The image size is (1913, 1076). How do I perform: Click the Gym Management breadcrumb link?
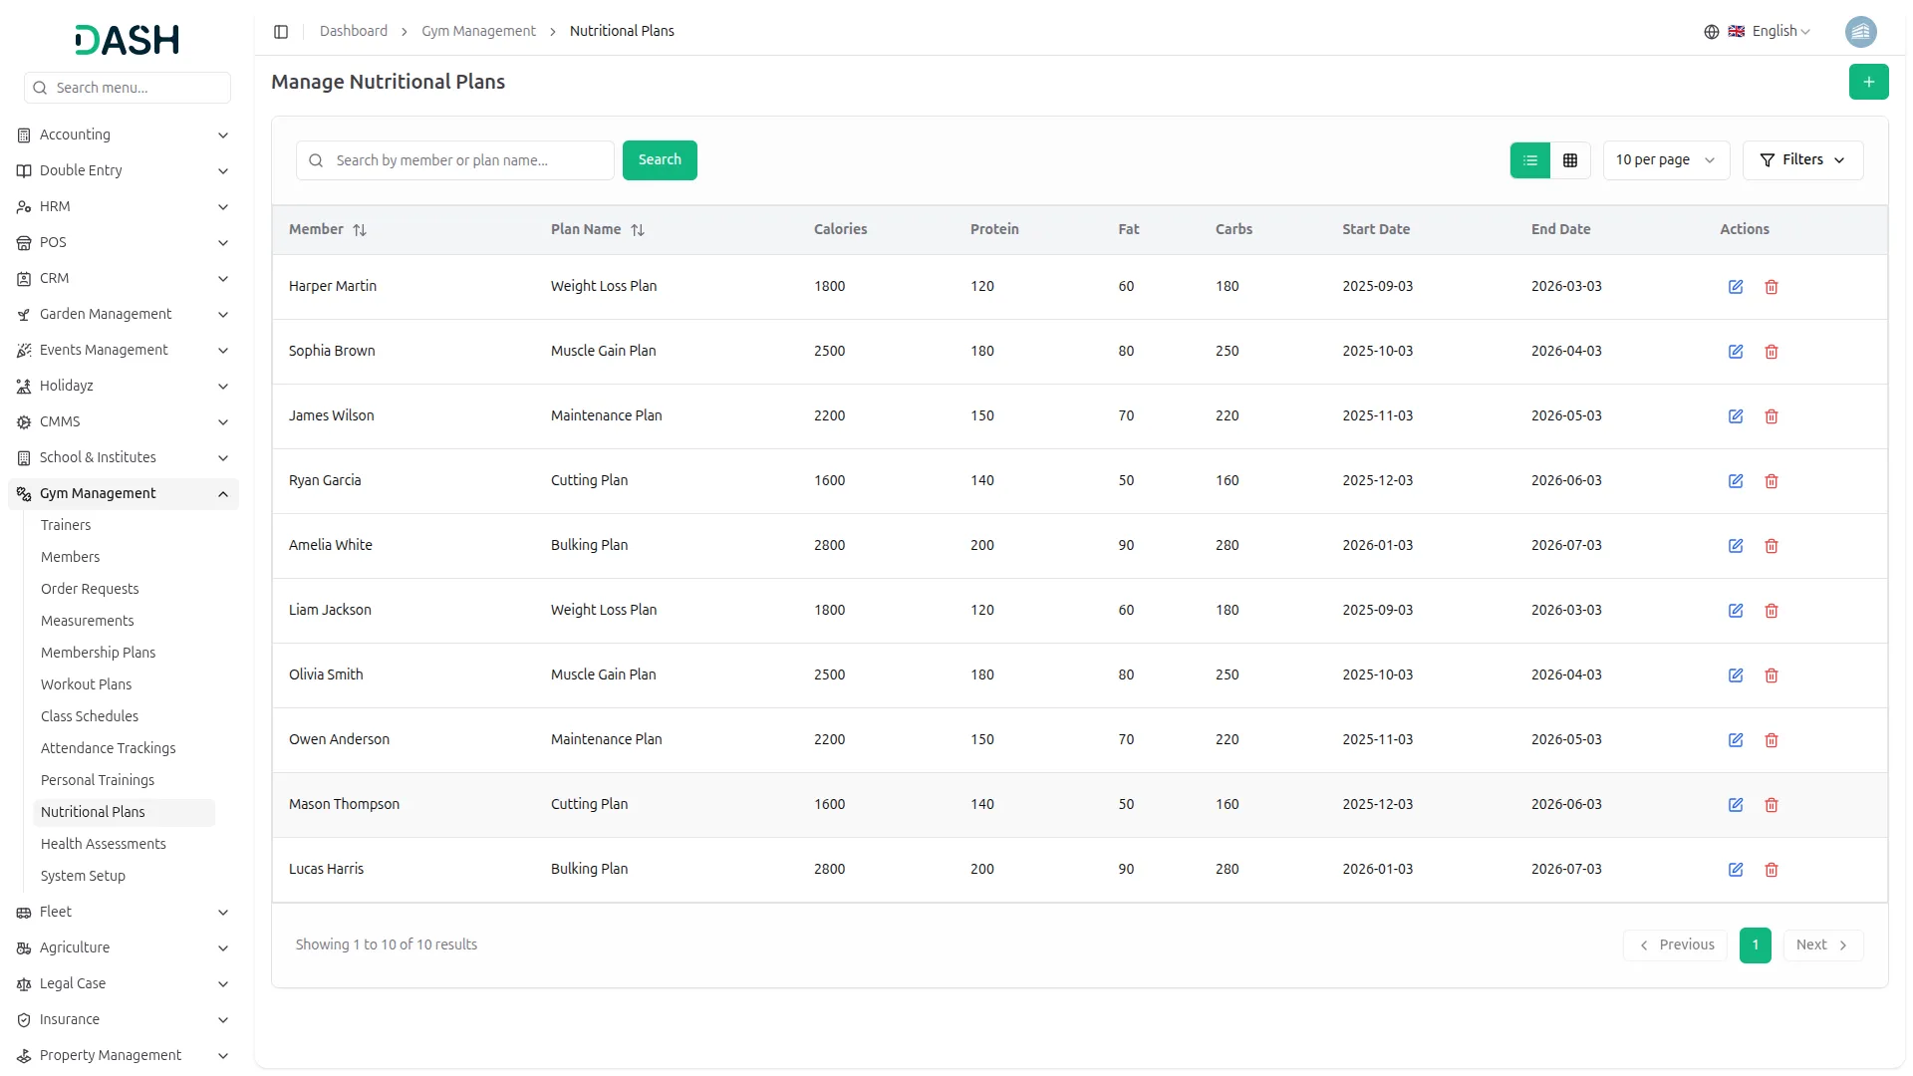point(478,32)
